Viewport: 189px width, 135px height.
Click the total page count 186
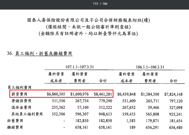pyautogui.click(x=105, y=4)
